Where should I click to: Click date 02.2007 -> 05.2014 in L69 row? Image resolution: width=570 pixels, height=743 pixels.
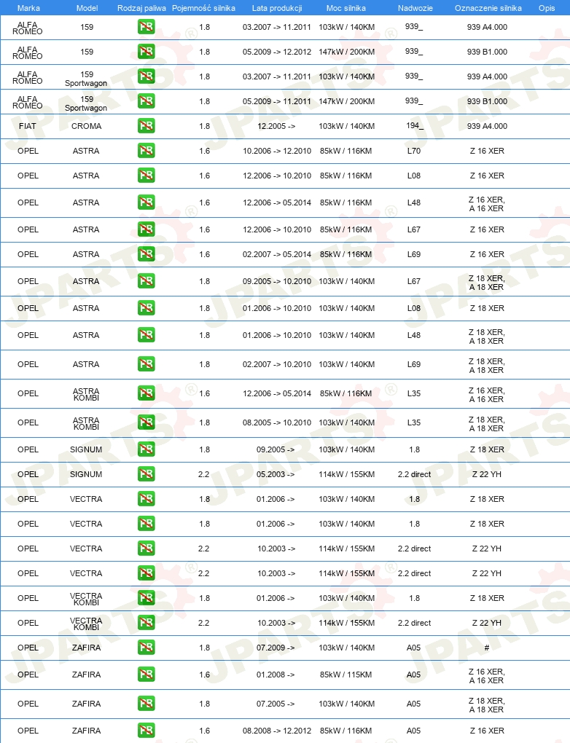(x=277, y=254)
